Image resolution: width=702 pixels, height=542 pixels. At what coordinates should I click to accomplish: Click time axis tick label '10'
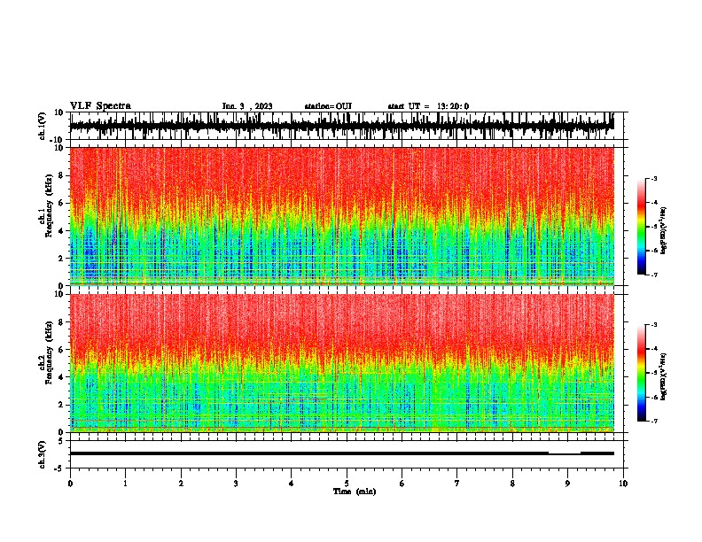coord(623,484)
